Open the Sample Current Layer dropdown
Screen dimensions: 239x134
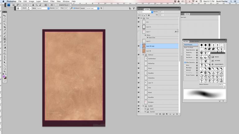(91, 8)
